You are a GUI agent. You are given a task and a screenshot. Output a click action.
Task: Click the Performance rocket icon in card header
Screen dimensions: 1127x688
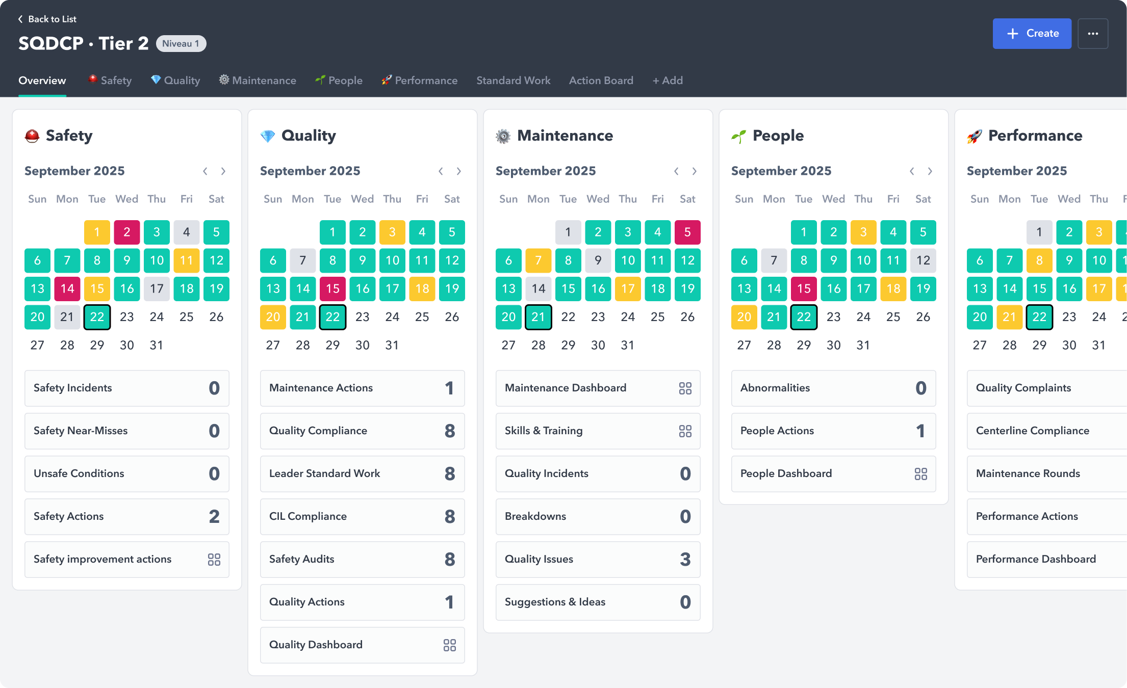[x=975, y=136]
